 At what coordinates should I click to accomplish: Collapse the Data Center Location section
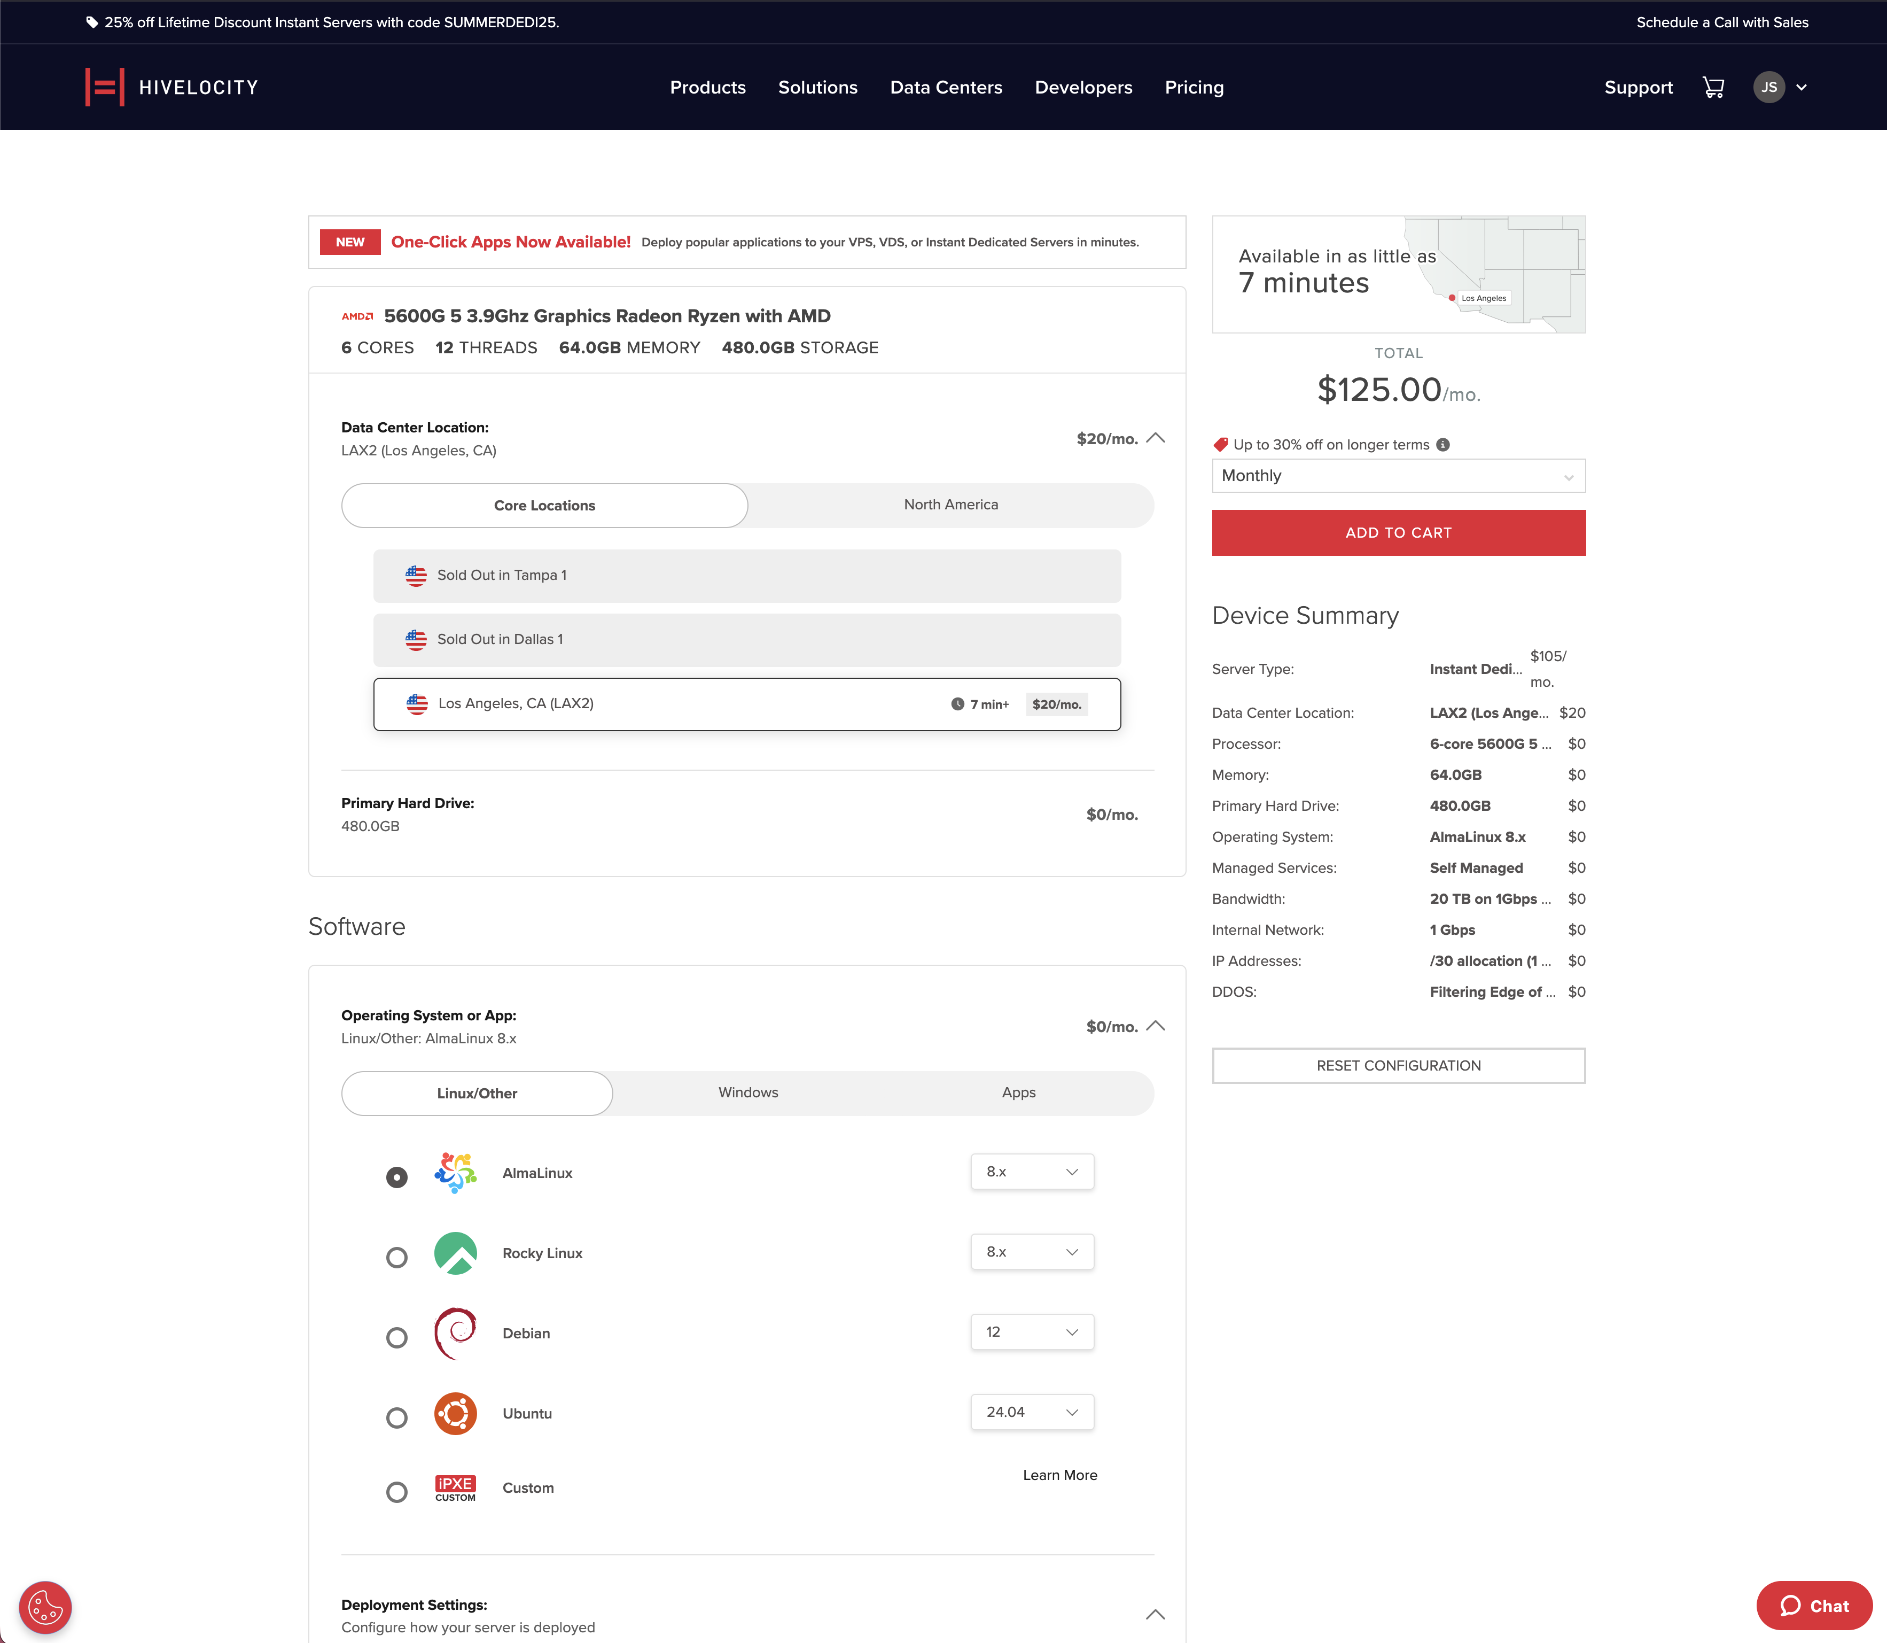coord(1156,438)
